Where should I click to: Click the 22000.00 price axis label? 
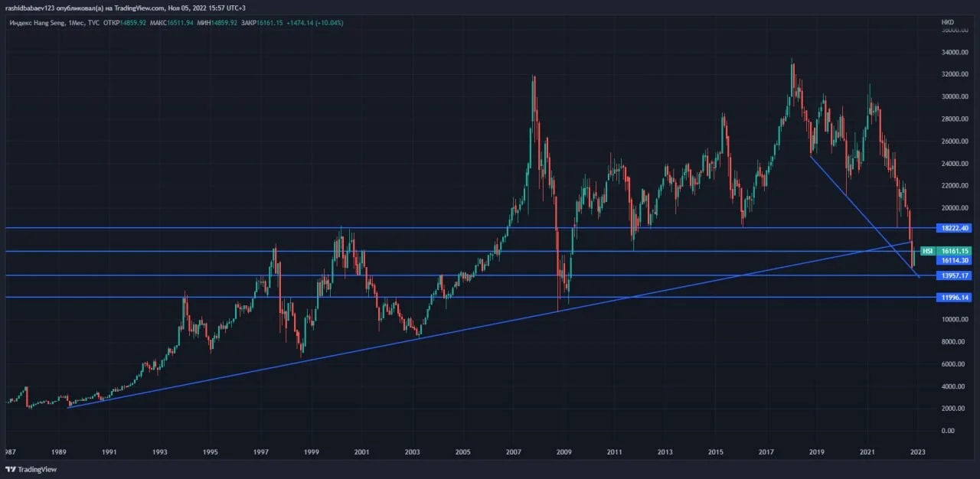pyautogui.click(x=955, y=186)
